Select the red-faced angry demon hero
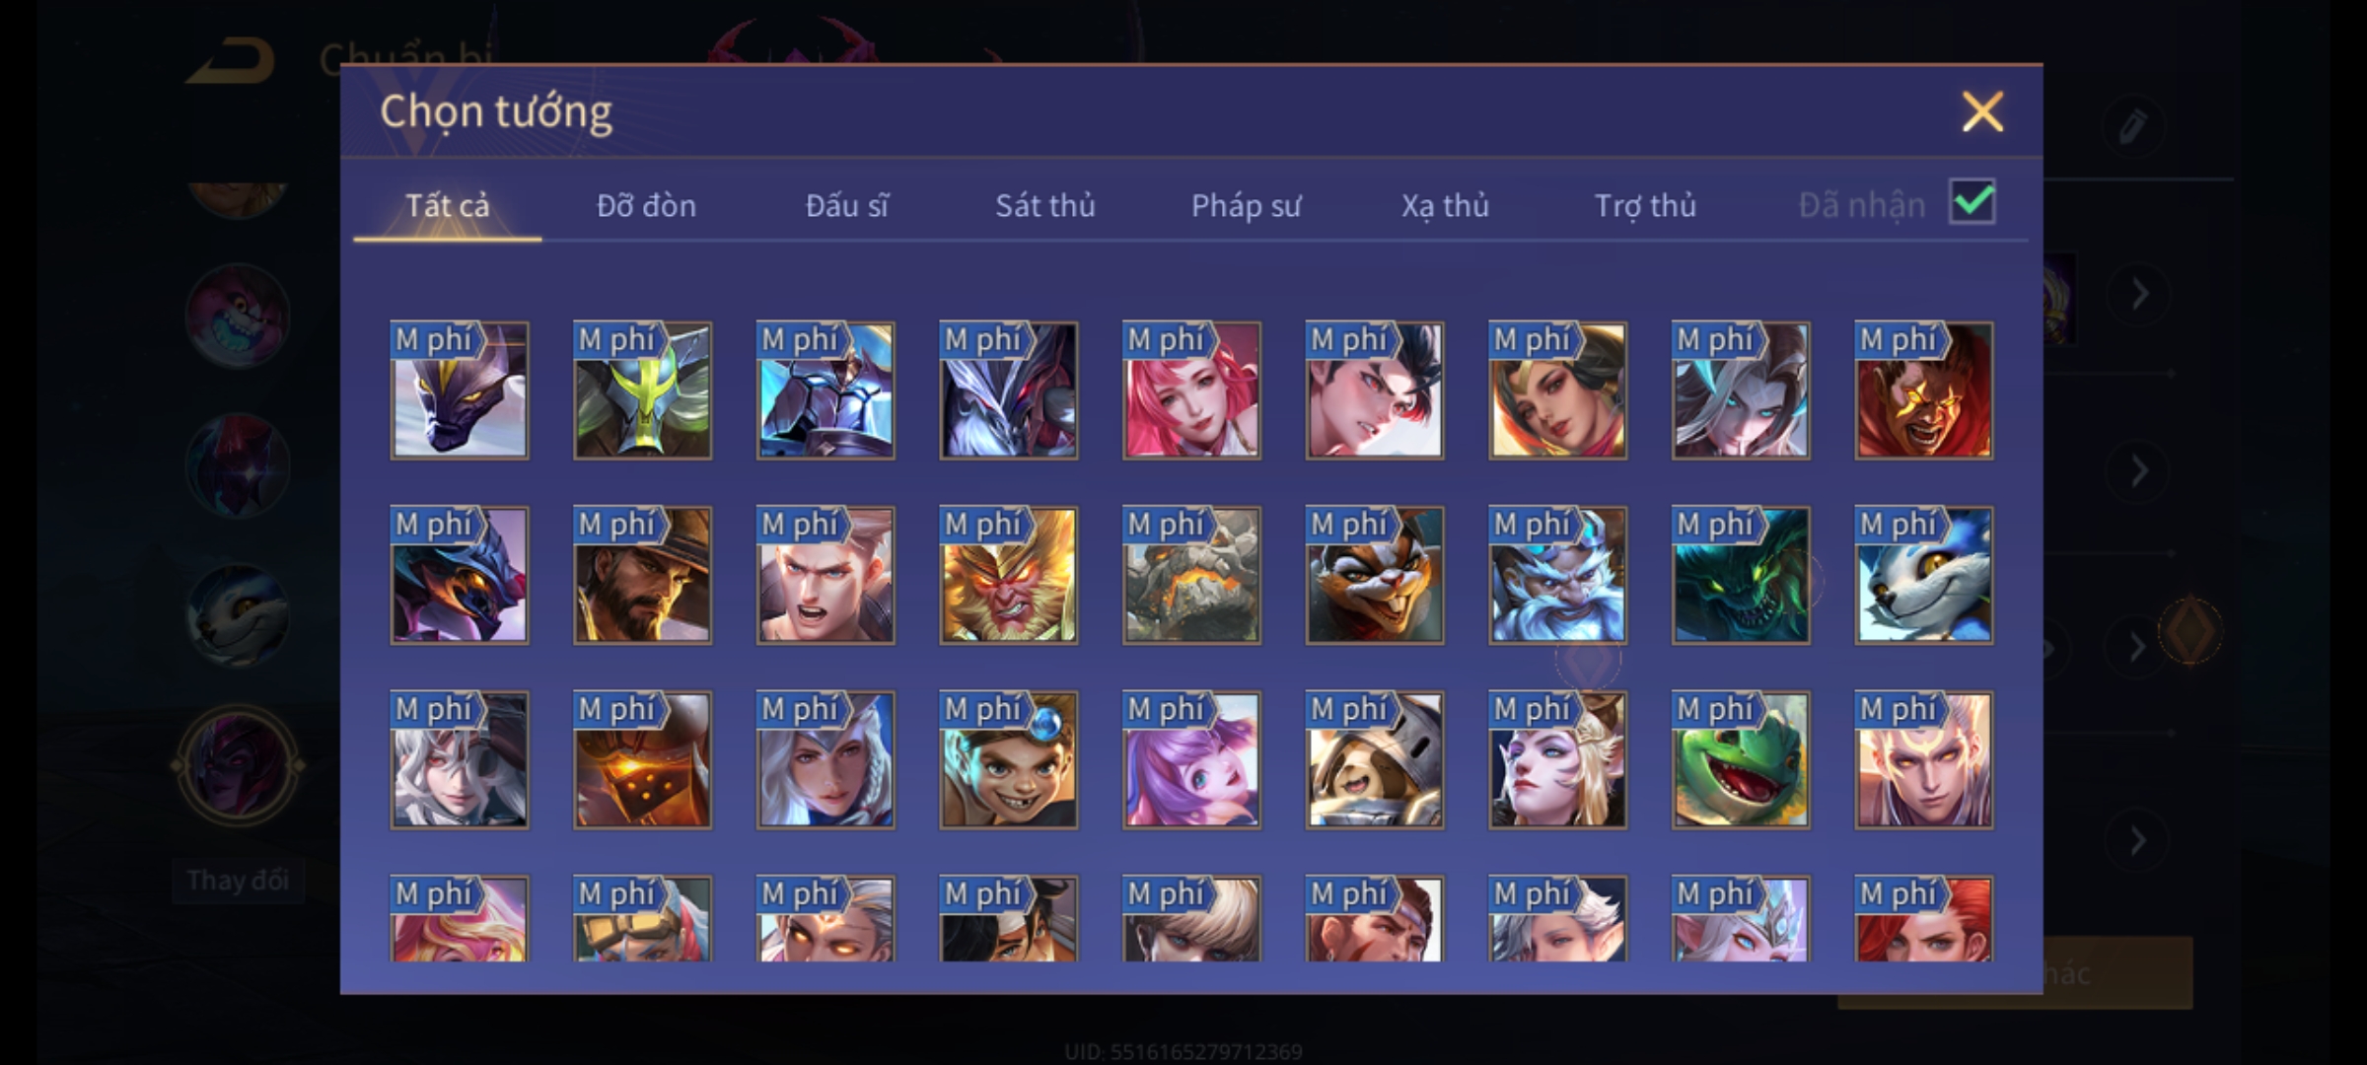The height and width of the screenshot is (1065, 2367). tap(1923, 390)
